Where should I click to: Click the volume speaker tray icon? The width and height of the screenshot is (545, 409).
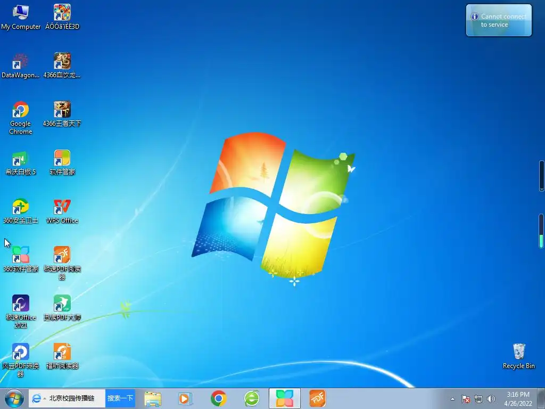click(491, 399)
